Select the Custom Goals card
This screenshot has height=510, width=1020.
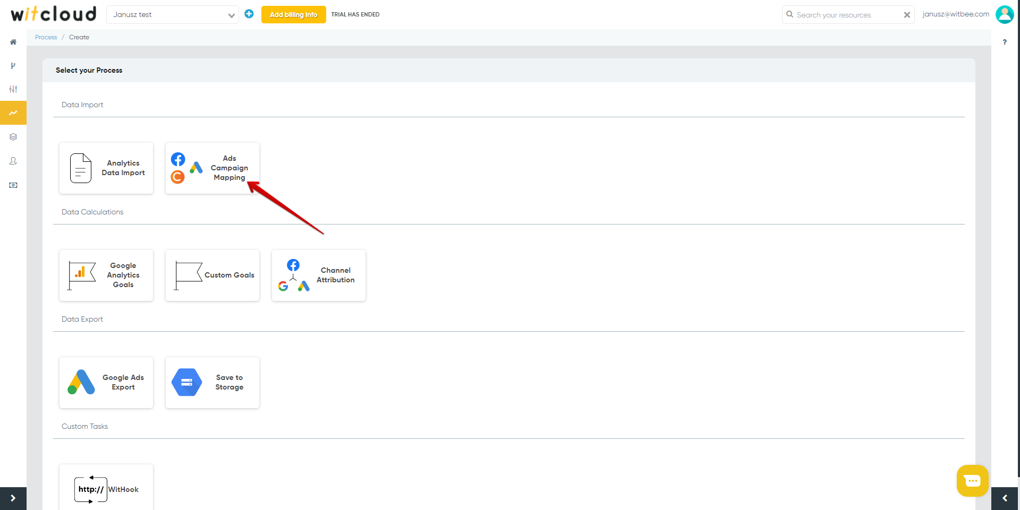(x=212, y=275)
